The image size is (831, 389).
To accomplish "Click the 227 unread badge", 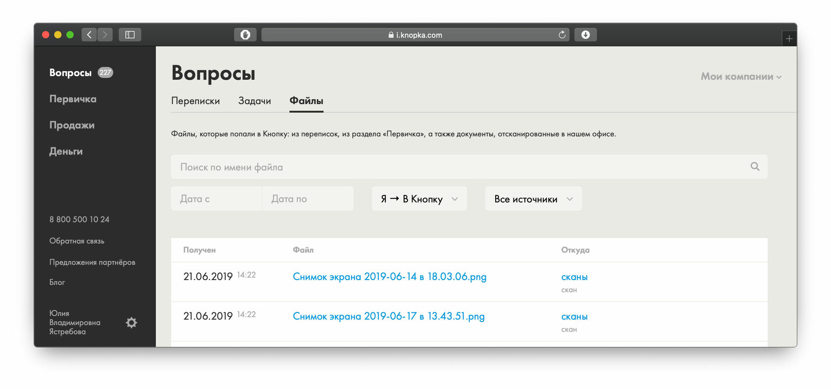I will coord(105,72).
